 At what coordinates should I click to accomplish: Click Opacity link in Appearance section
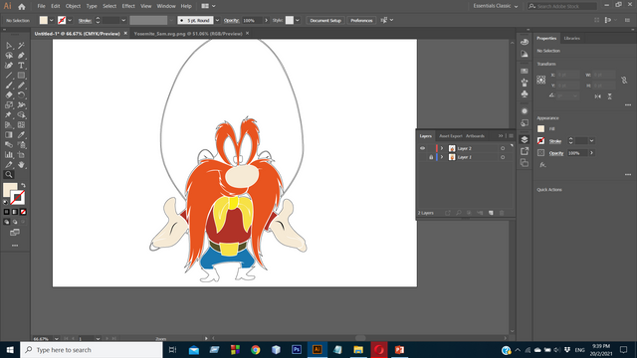pyautogui.click(x=556, y=153)
